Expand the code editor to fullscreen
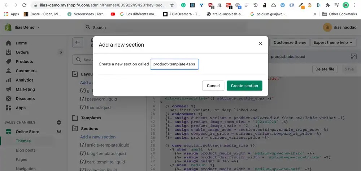The image size is (361, 171). [353, 57]
